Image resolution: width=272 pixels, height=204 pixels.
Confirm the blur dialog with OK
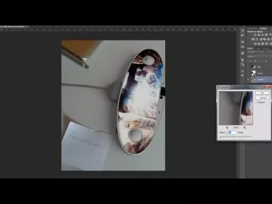click(x=262, y=93)
